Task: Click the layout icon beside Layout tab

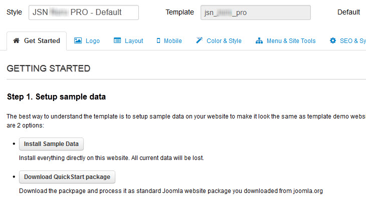Action: pos(117,41)
